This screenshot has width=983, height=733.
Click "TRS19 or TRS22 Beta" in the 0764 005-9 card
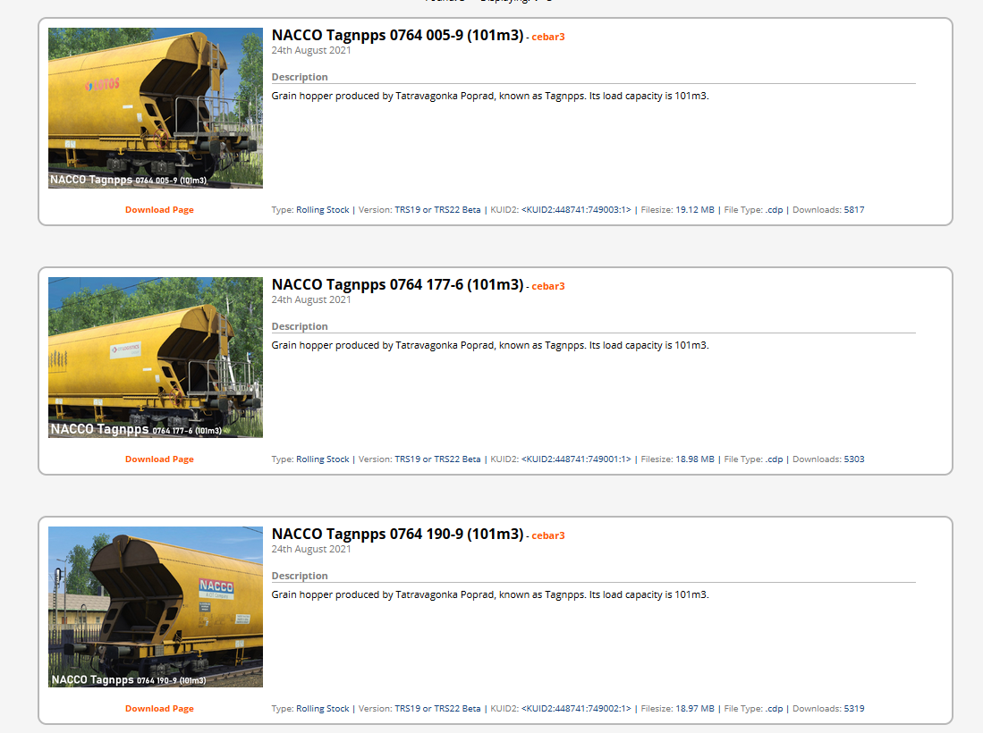pos(437,210)
